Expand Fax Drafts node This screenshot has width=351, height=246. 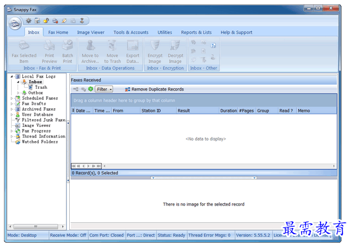tap(12, 104)
